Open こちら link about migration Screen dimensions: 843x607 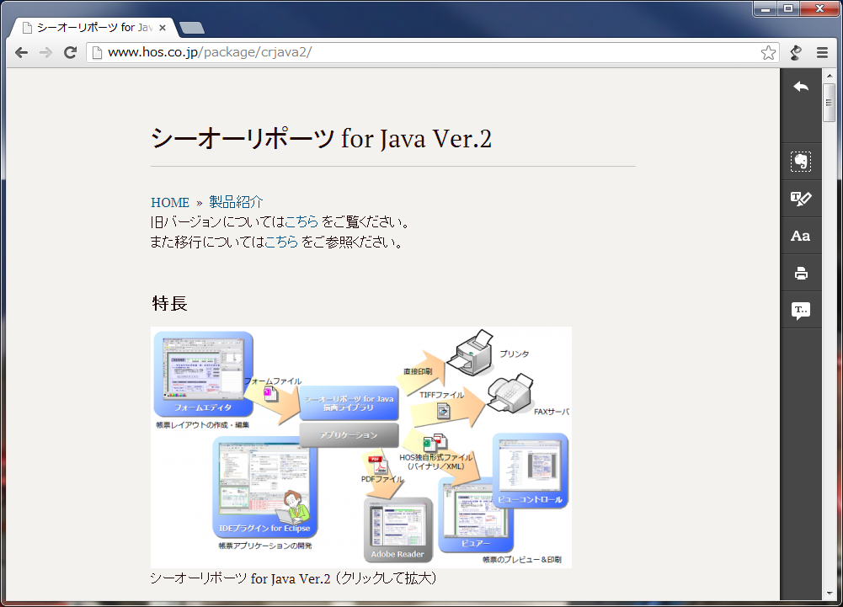click(x=281, y=242)
